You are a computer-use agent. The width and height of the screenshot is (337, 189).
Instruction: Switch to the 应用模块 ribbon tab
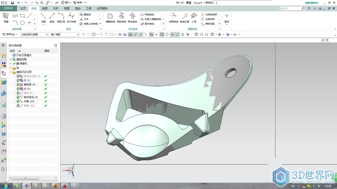(102, 8)
